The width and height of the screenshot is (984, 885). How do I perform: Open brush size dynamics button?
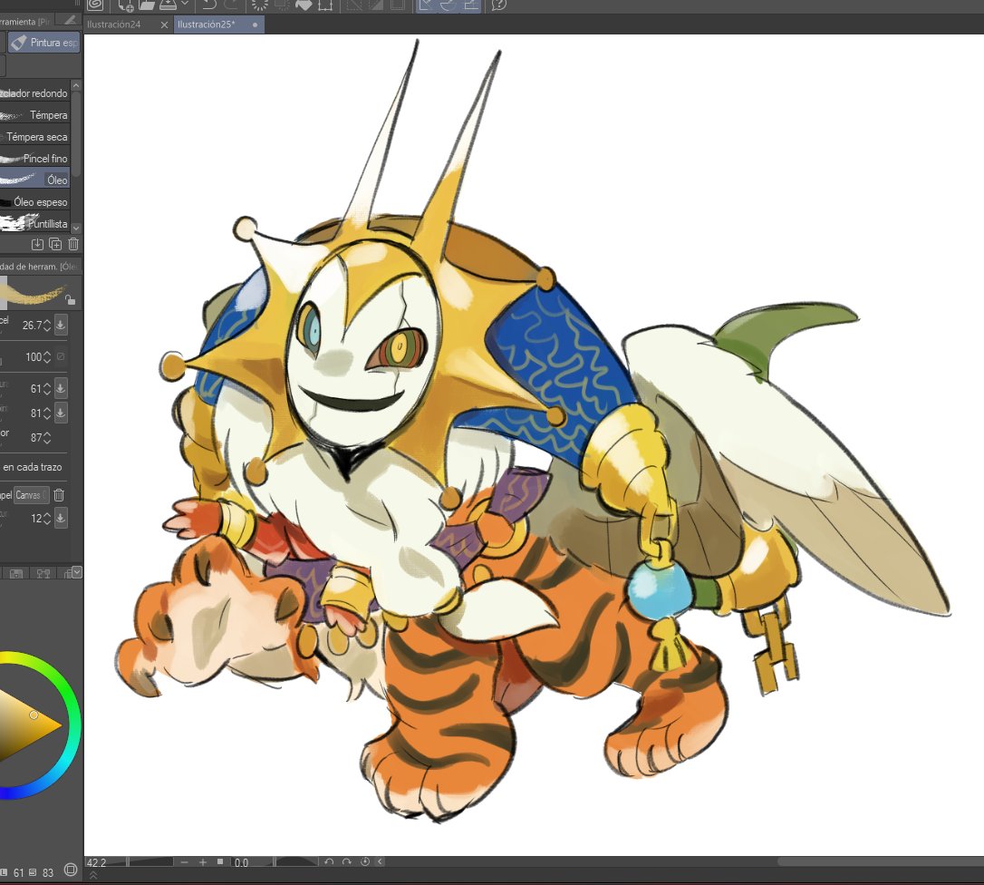[60, 325]
